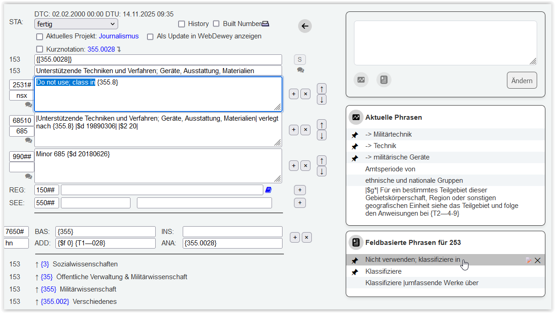Enable the History checkbox

182,24
